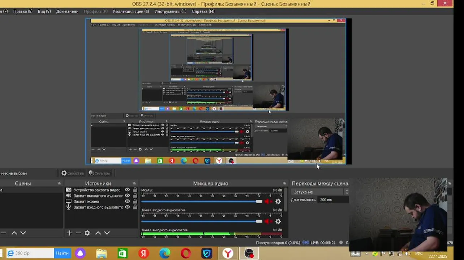Remove selected source with minus icon
The width and height of the screenshot is (464, 260).
tap(78, 233)
